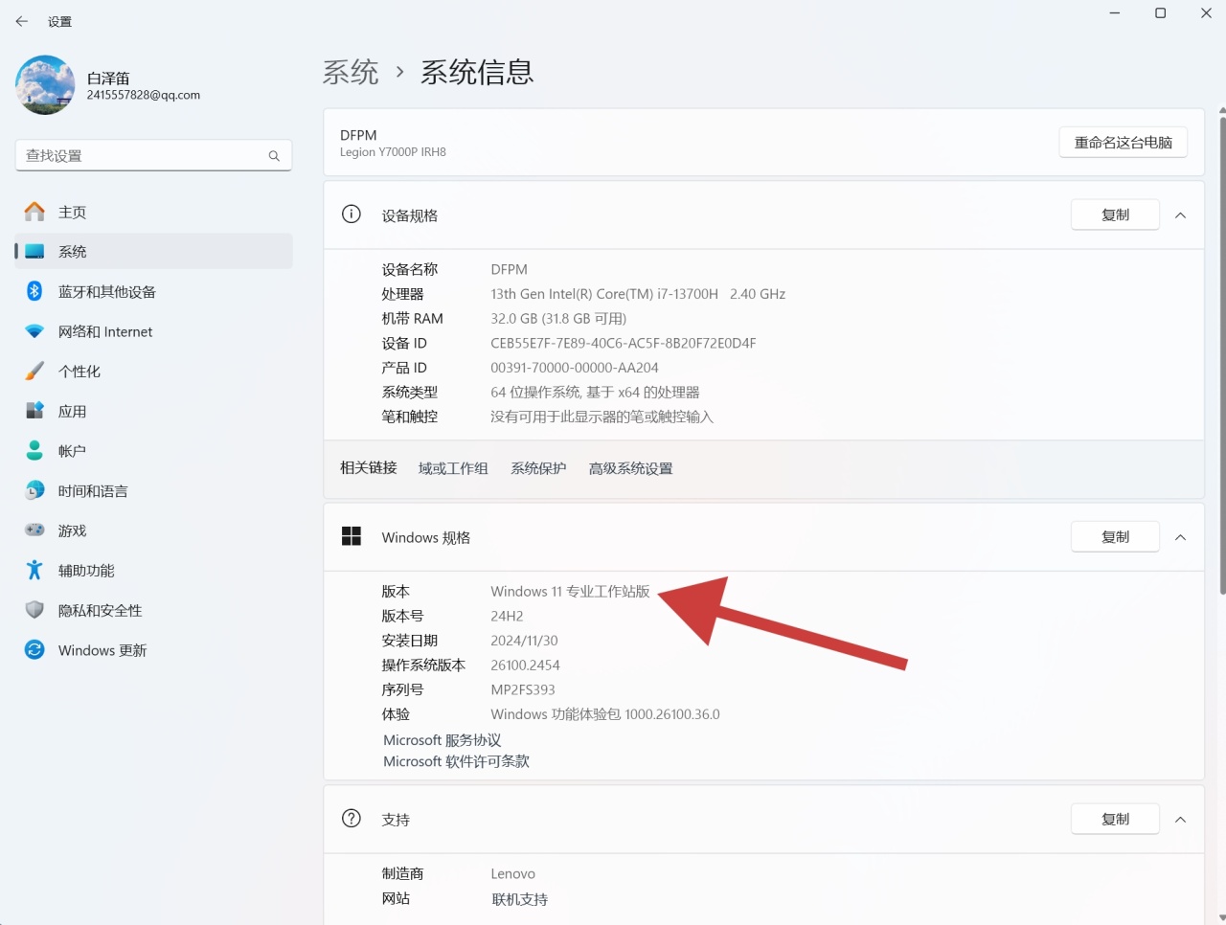Click the Privacy & security shield icon
Viewport: 1226px width, 925px height.
[34, 610]
